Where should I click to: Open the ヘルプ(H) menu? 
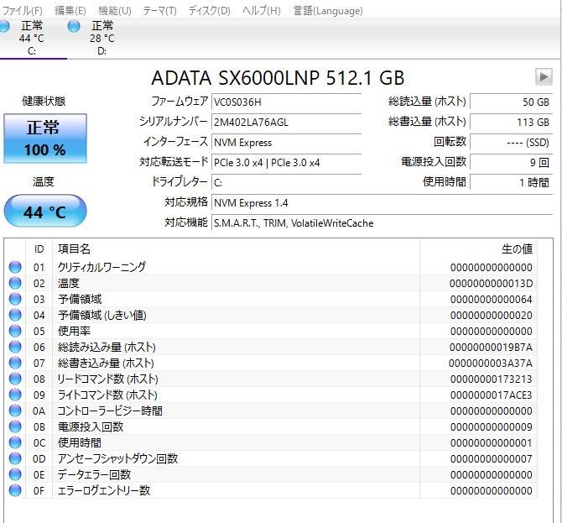tap(261, 11)
